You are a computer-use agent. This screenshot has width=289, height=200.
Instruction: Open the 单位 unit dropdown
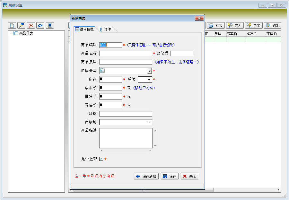[x=149, y=79]
